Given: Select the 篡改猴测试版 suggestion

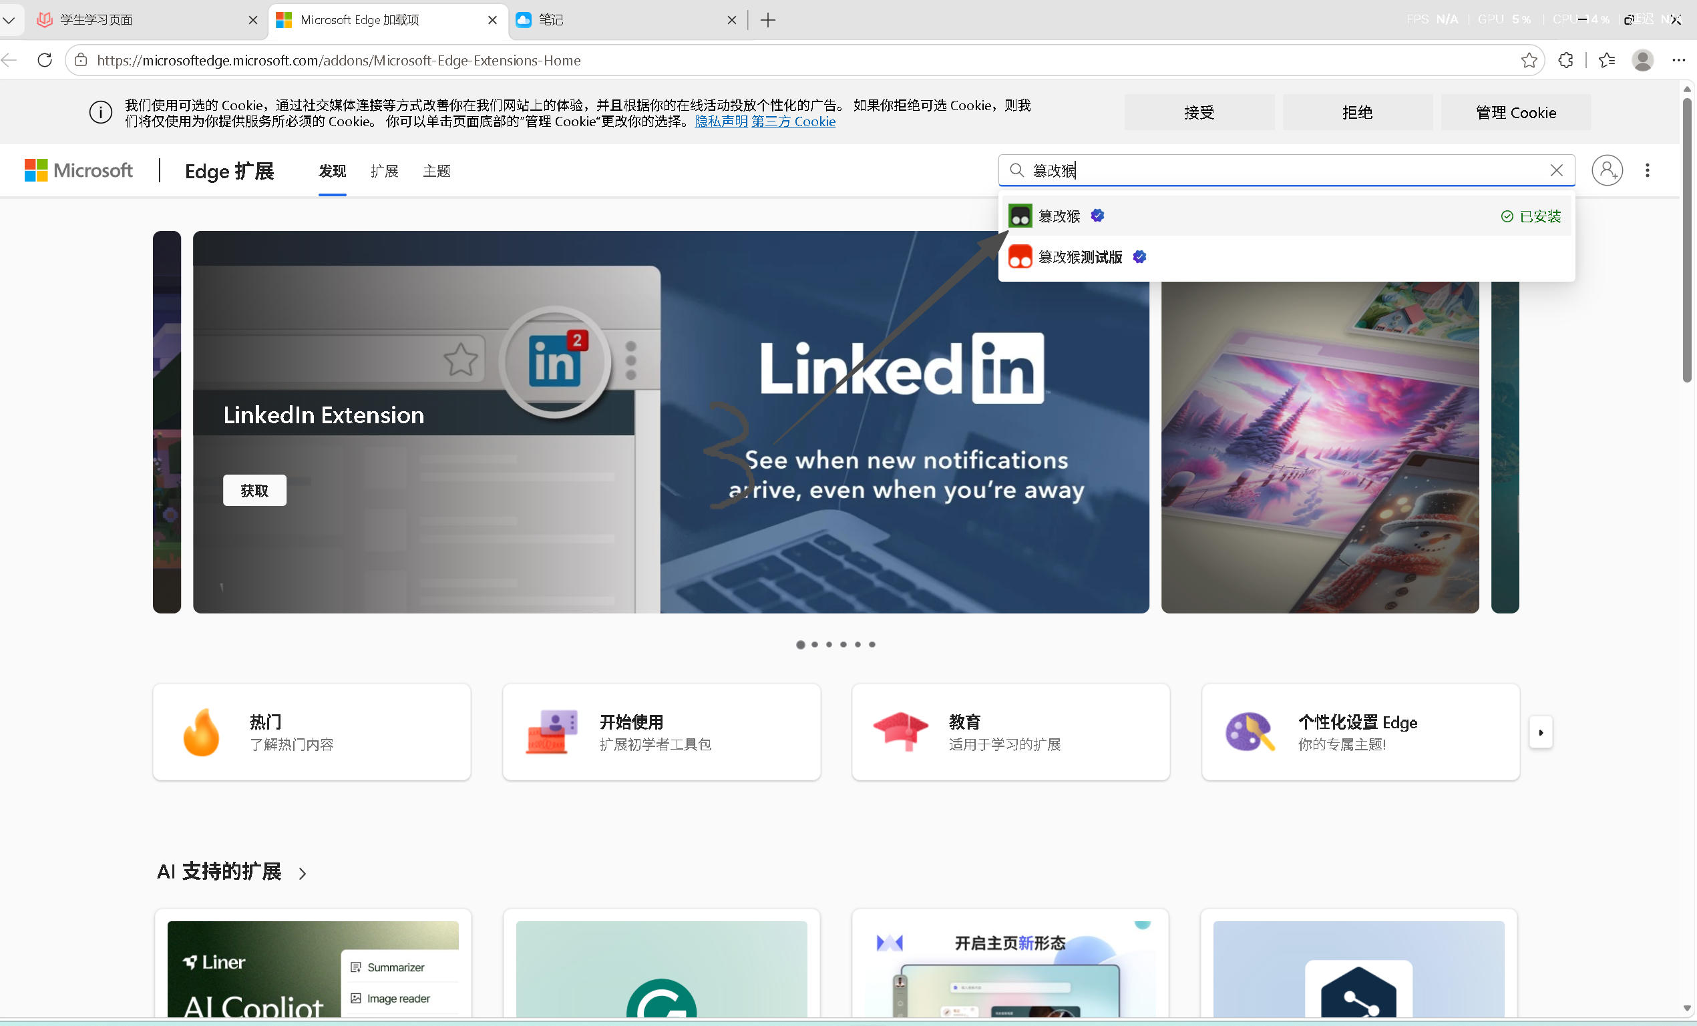Looking at the screenshot, I should tap(1286, 257).
